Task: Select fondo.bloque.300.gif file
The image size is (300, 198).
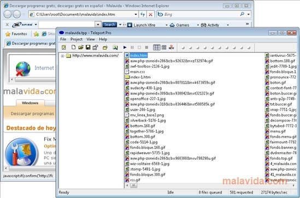Action: [x=148, y=174]
